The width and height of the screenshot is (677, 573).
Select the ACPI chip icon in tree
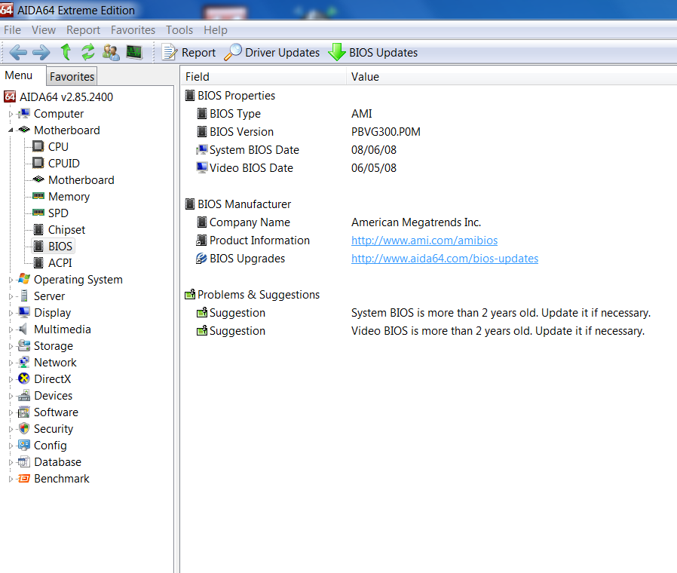[x=38, y=262]
